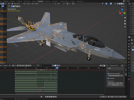
Task: Toggle Export Action to EDM checkbox
Action: [x=108, y=74]
